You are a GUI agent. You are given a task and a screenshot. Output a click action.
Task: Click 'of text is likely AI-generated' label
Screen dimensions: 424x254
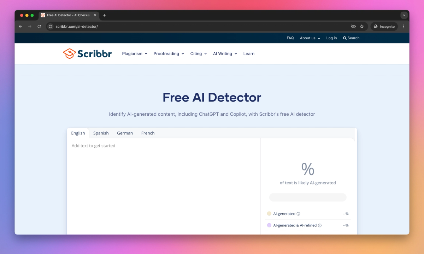click(x=308, y=183)
